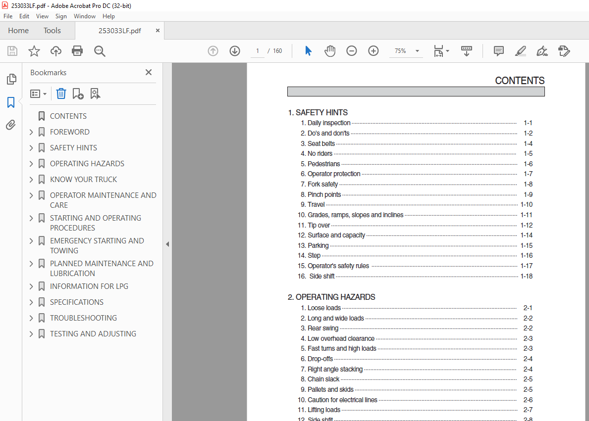Image resolution: width=589 pixels, height=421 pixels.
Task: Click 'Chain slack' contents entry
Action: pos(323,379)
